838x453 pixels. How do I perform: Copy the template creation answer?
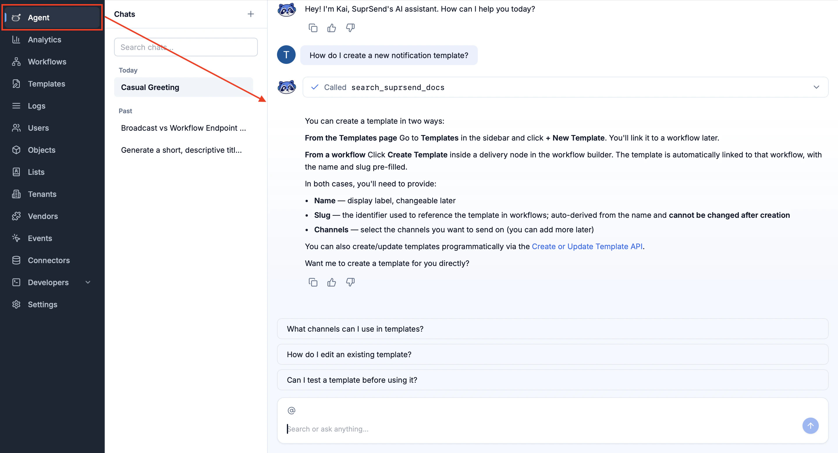pos(313,282)
